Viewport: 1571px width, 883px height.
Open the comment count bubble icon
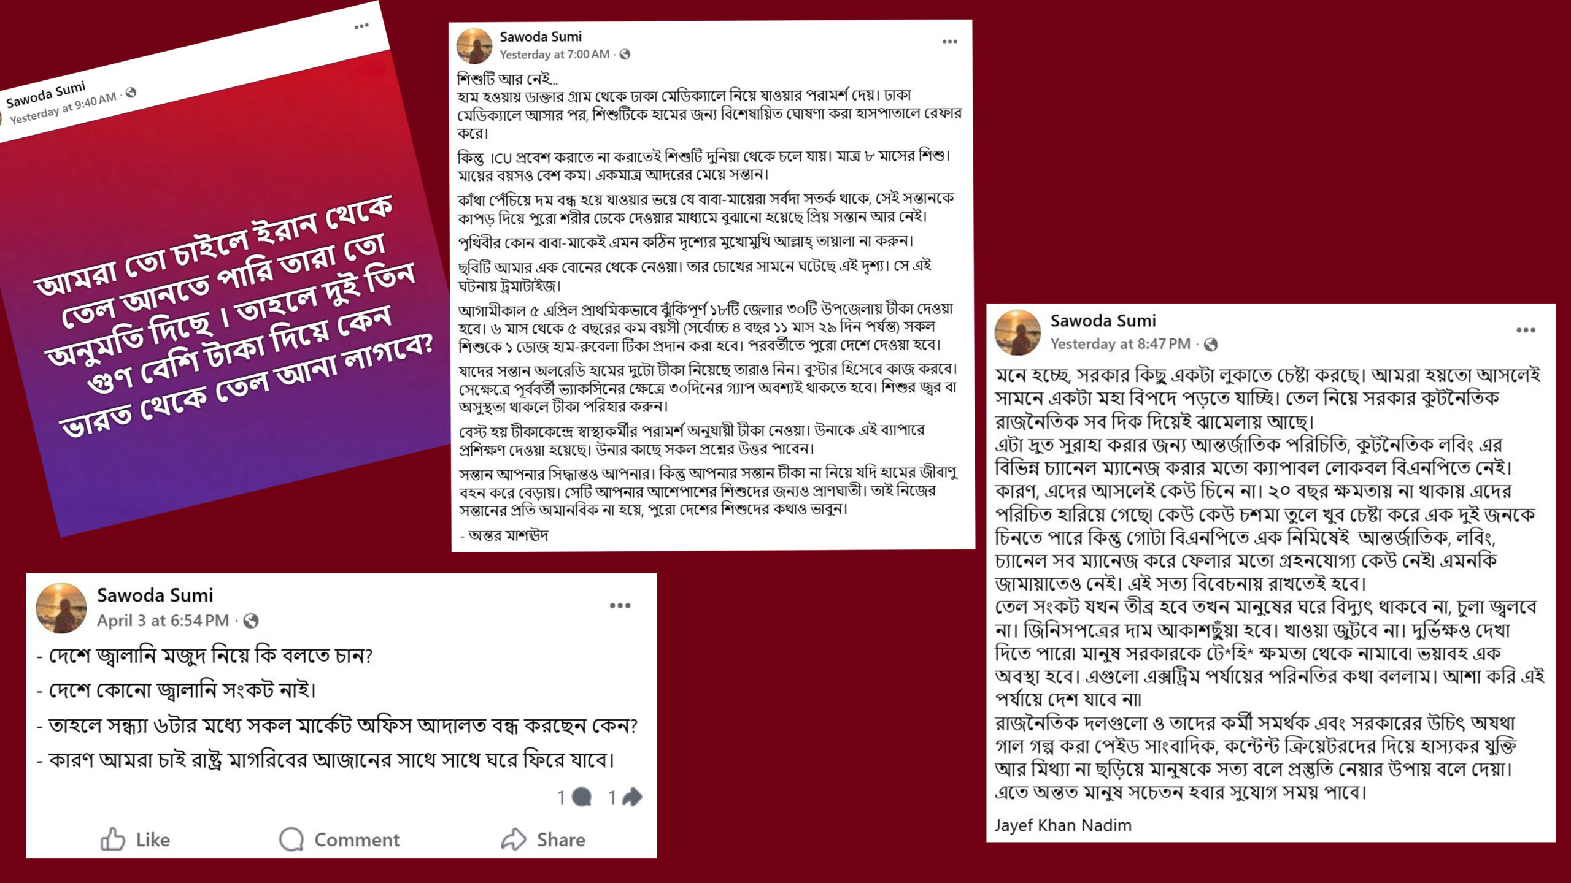pos(581,797)
